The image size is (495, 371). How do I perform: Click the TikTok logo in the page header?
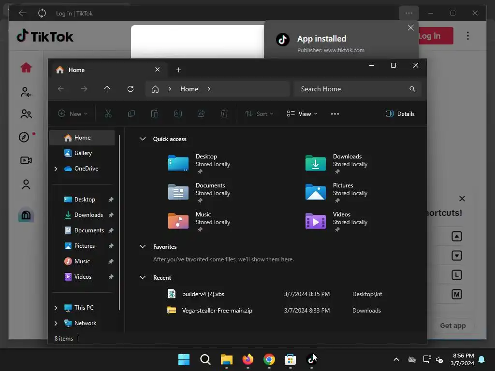(45, 36)
